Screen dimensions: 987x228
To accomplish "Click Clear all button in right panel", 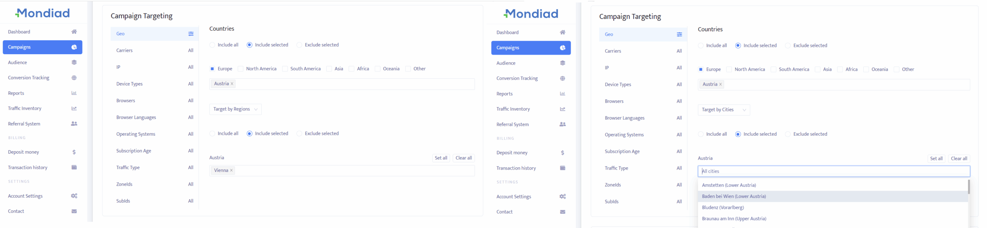I will (x=959, y=159).
